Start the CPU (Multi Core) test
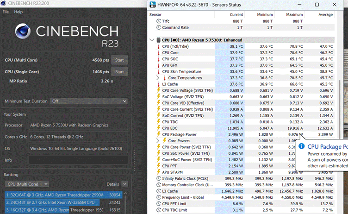 119,60
